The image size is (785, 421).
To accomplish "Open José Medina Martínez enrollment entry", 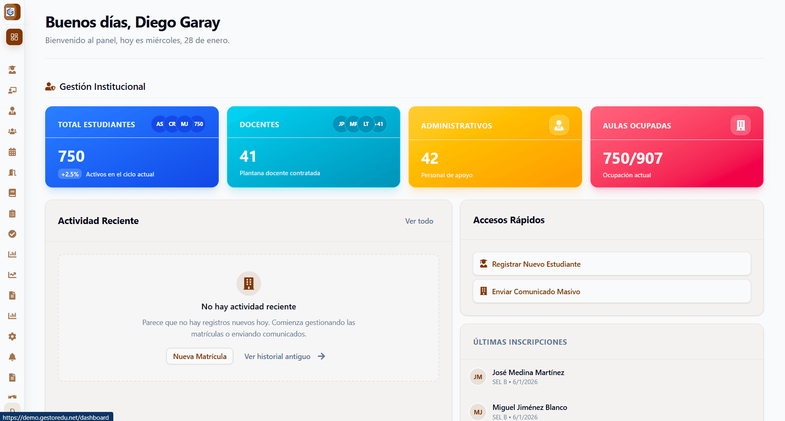I will coord(528,376).
